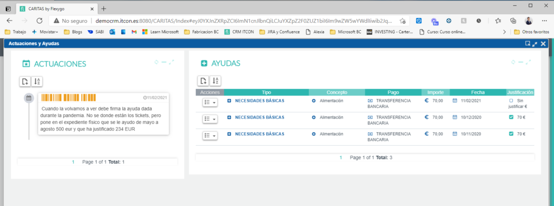Viewport: 554px width, 206px height.
Task: Sort table by Tipo column header
Action: click(x=266, y=92)
